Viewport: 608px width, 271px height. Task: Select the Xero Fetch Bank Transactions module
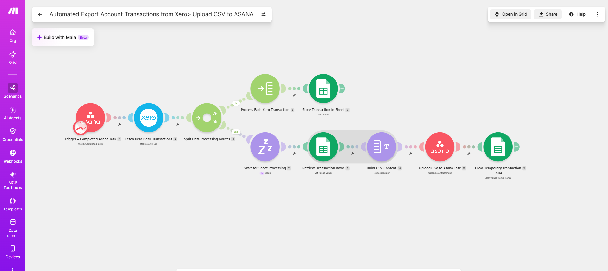(x=148, y=118)
